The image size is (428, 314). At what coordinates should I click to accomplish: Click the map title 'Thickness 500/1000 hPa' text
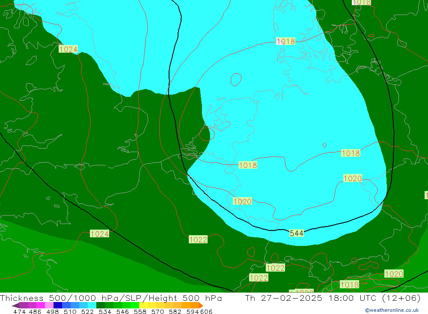point(60,298)
